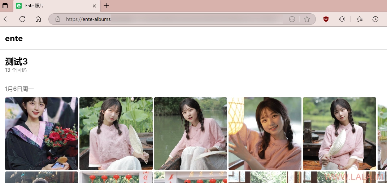Refresh the current page
This screenshot has width=387, height=183.
point(22,19)
